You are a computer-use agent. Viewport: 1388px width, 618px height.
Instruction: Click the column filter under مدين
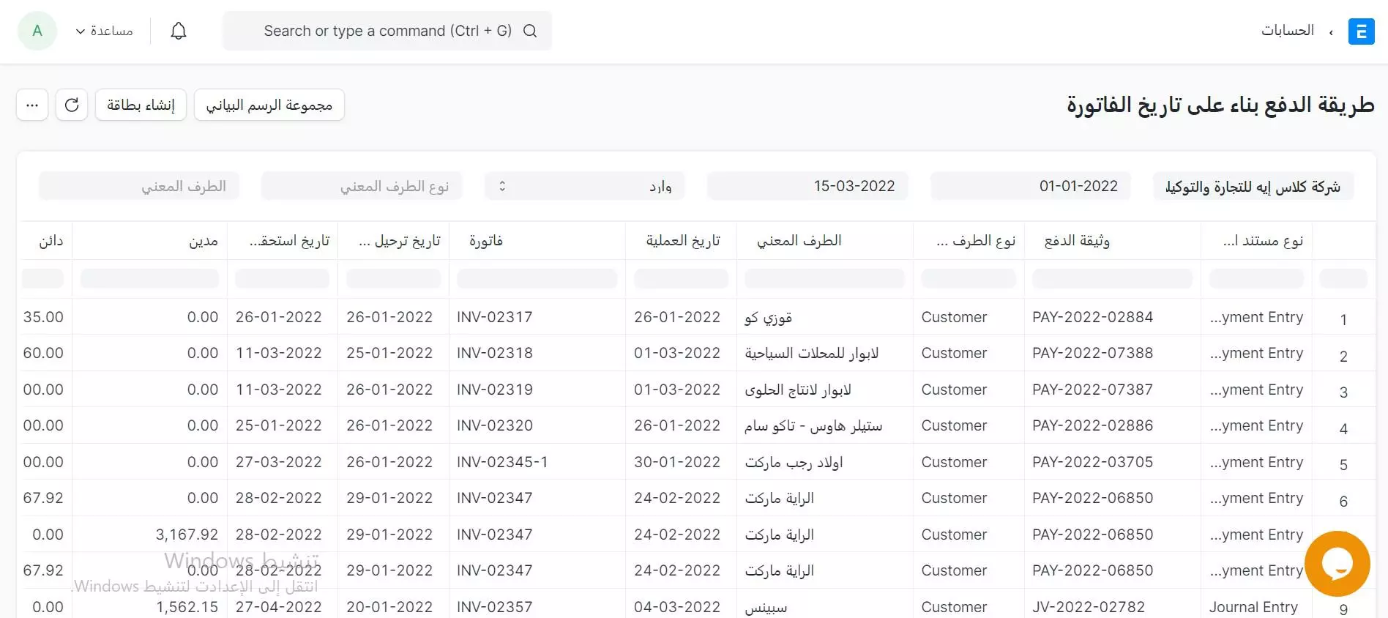tap(149, 278)
